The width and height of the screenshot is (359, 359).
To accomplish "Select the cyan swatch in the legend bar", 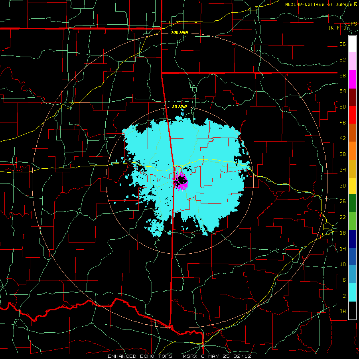I will click(352, 292).
